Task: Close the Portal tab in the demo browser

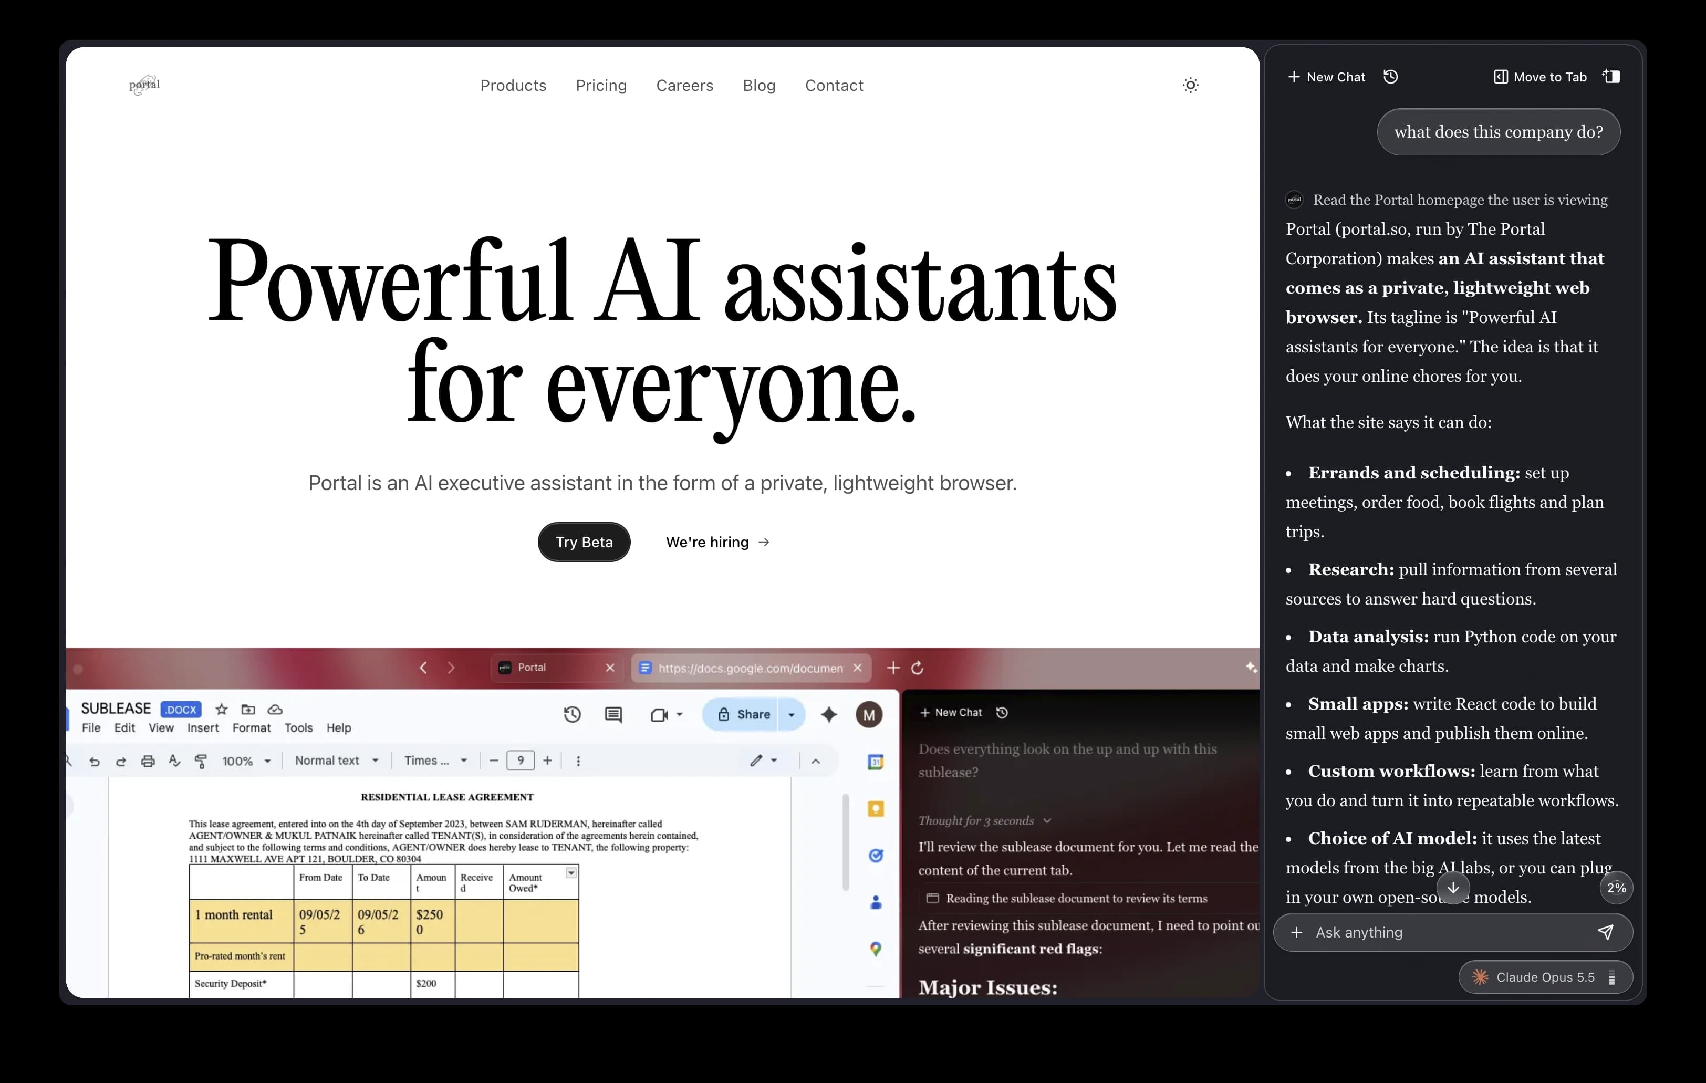Action: tap(610, 667)
